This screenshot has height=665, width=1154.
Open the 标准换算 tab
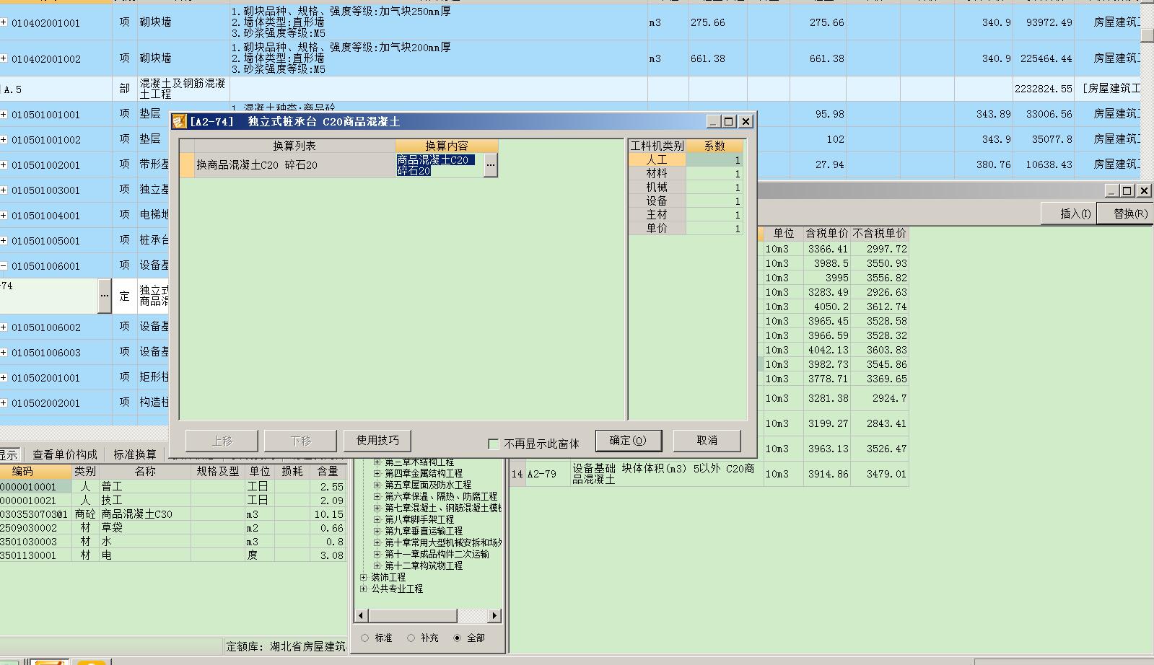(x=135, y=454)
